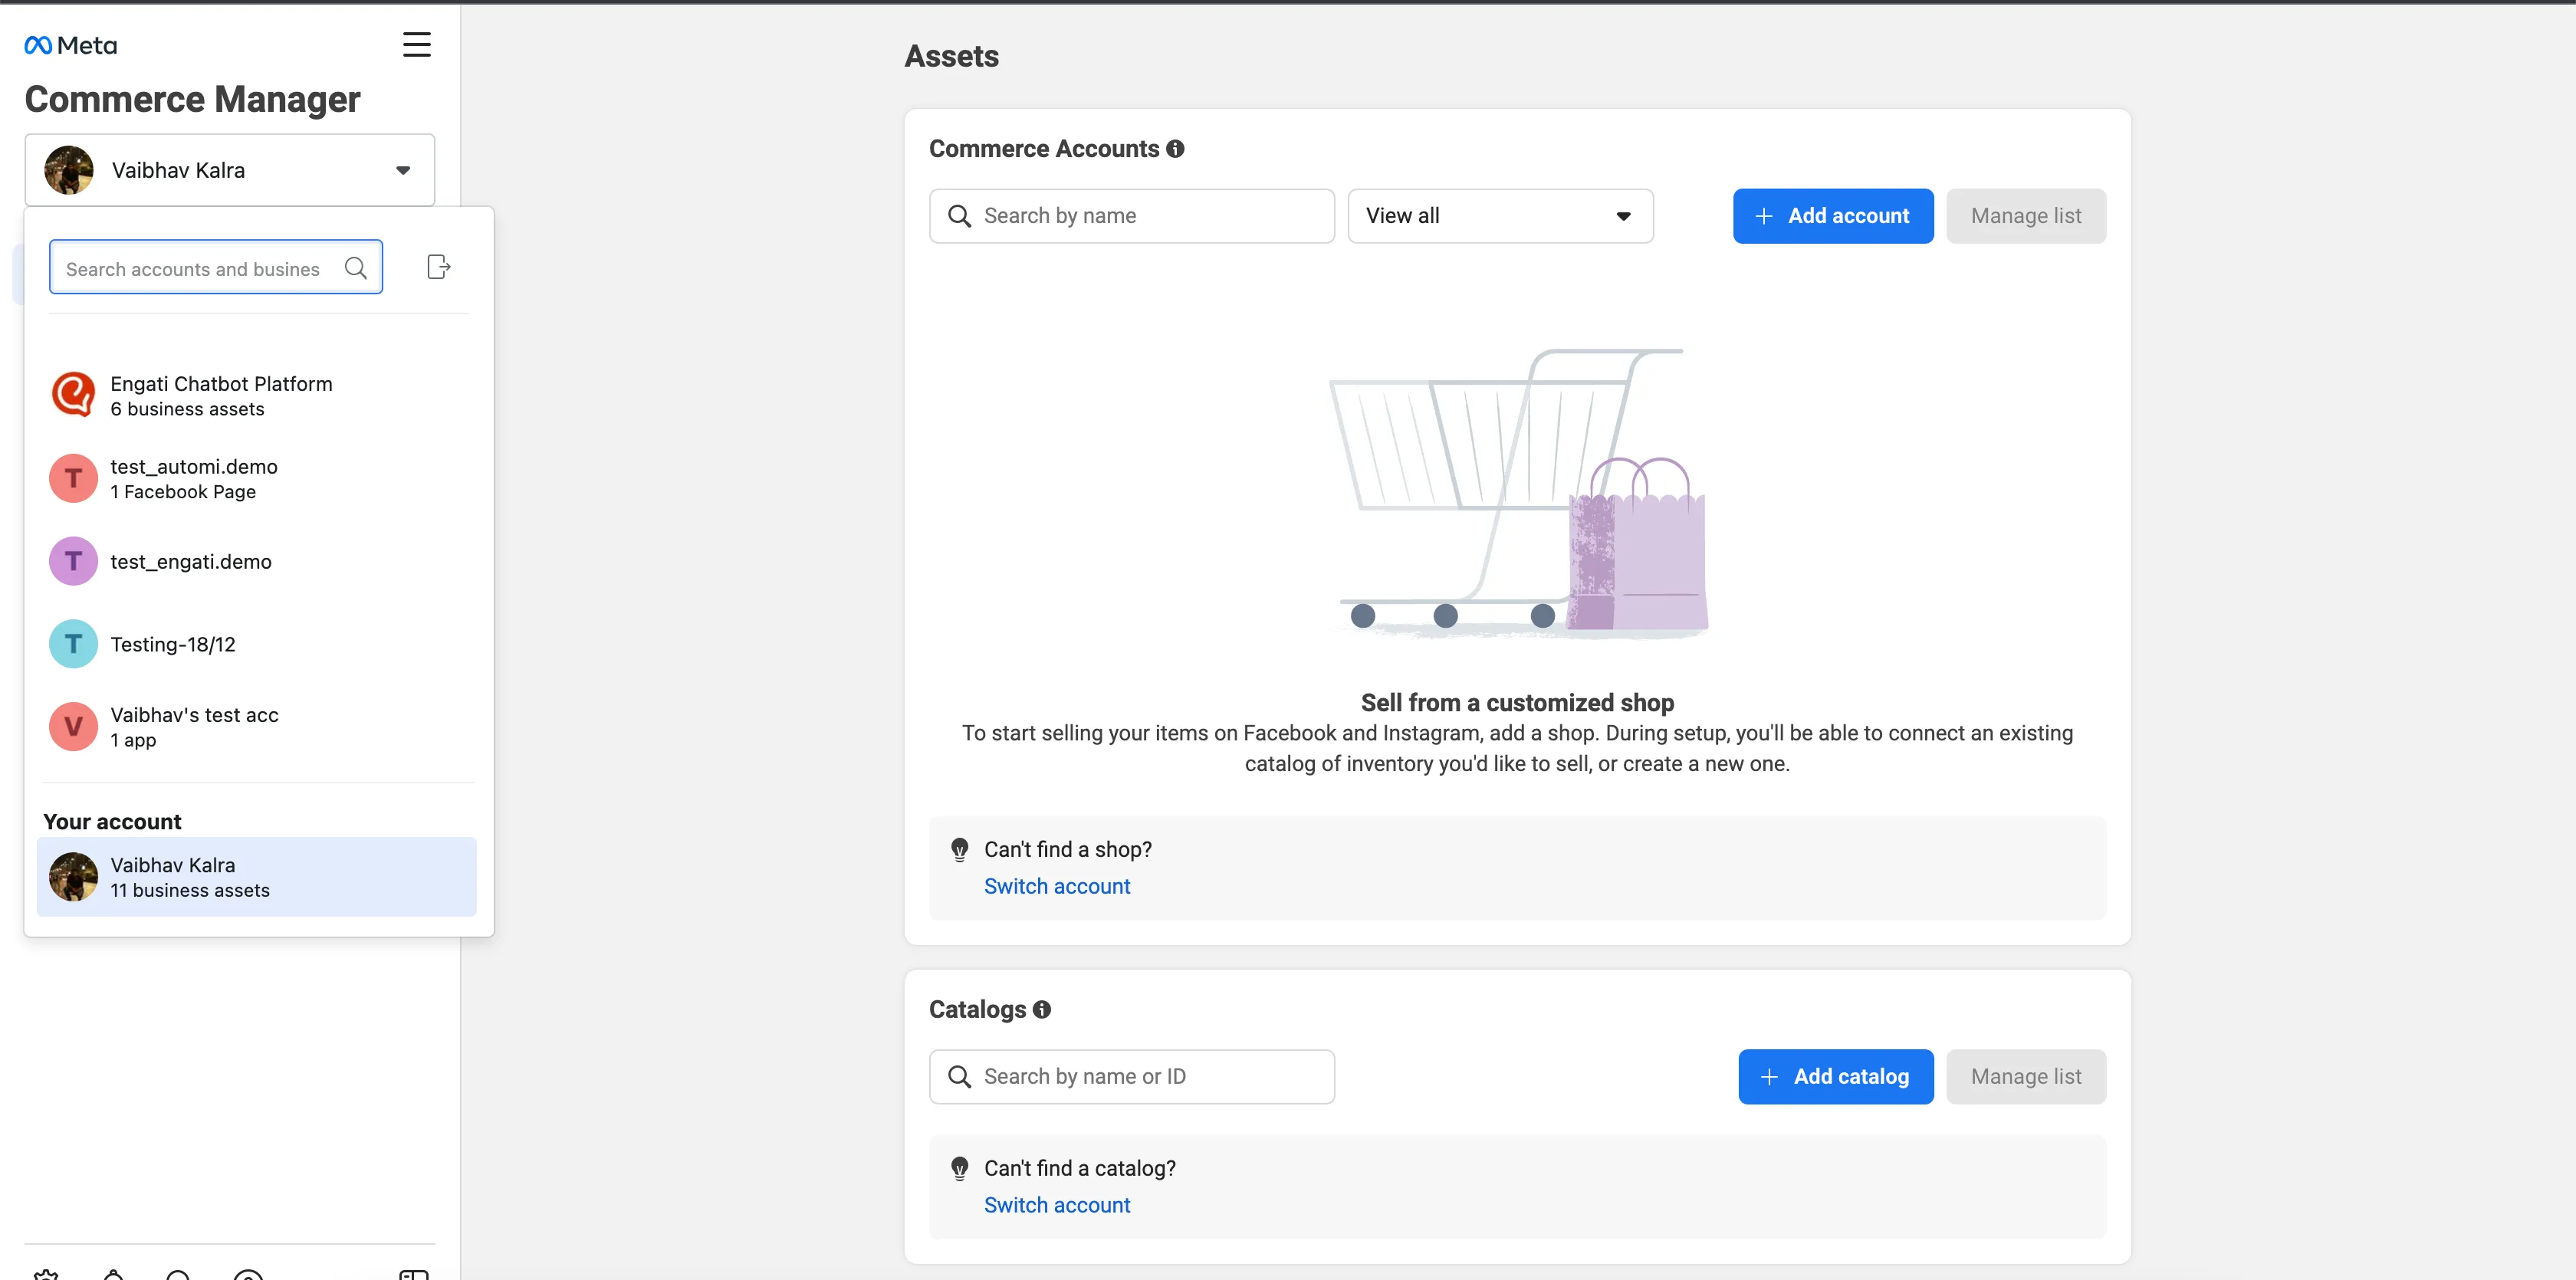The image size is (2576, 1280).
Task: Follow Switch account link under Can't find a catalog
Action: (1057, 1205)
